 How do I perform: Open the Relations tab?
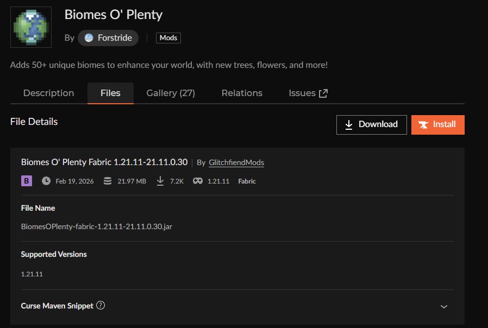tap(242, 93)
